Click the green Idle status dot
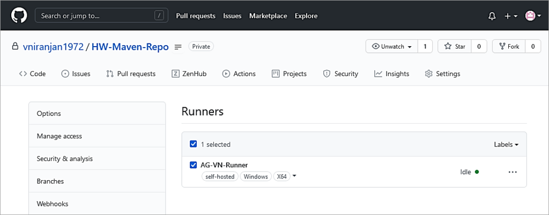Image resolution: width=549 pixels, height=215 pixels. [x=477, y=172]
